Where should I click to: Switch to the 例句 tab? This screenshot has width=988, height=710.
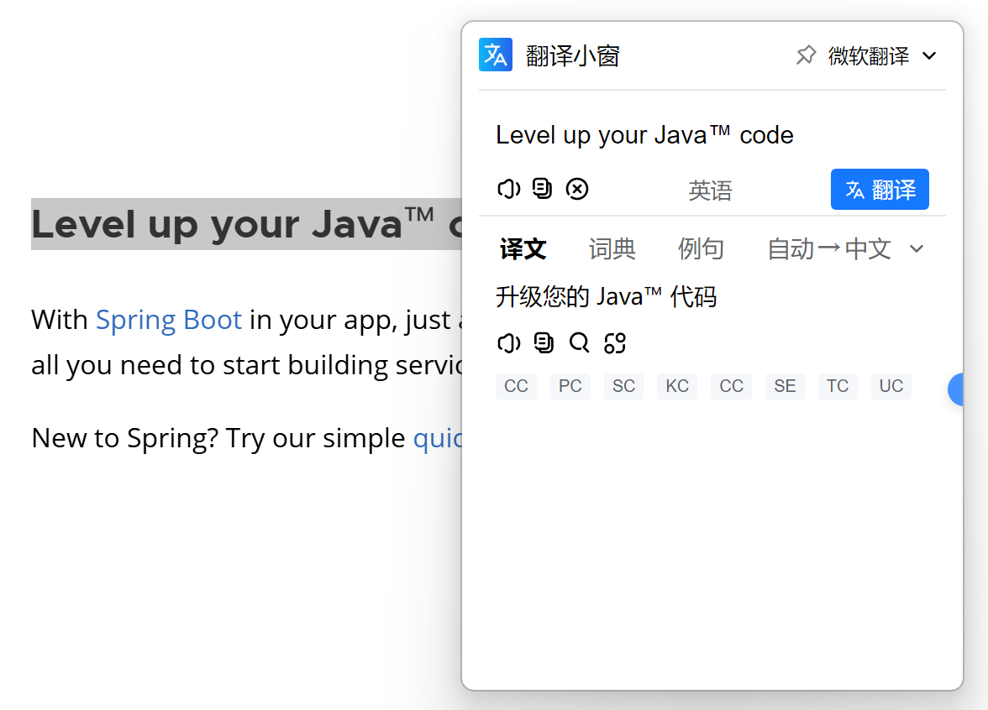701,248
